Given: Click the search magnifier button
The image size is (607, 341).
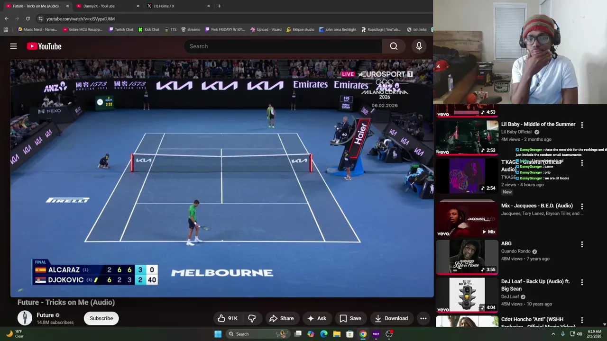Looking at the screenshot, I should pos(394,46).
